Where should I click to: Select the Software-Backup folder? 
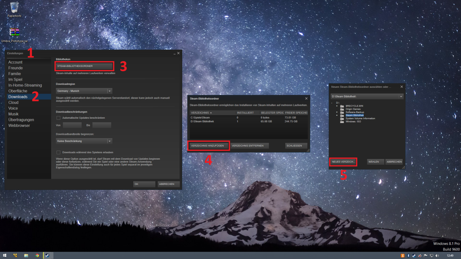(x=355, y=112)
